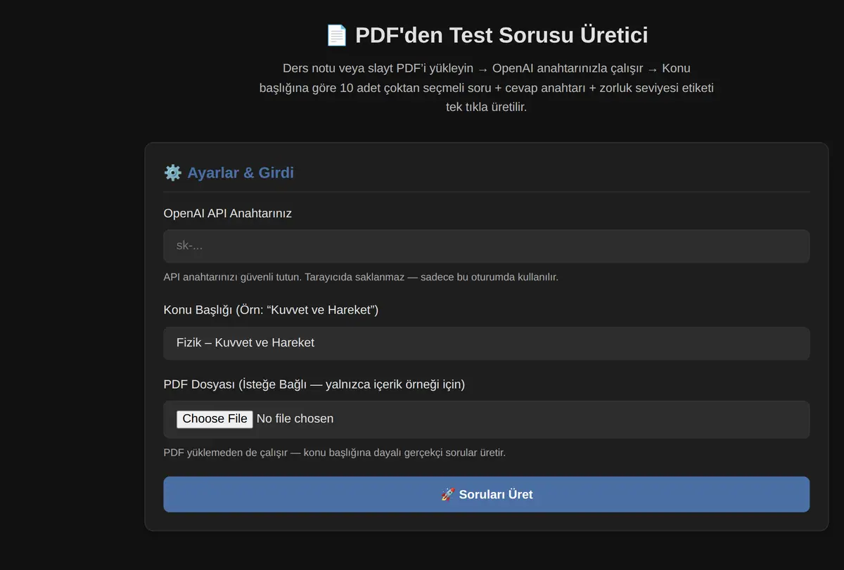Image resolution: width=844 pixels, height=570 pixels.
Task: Click the Konu Başlığı topic text field
Action: 486,343
